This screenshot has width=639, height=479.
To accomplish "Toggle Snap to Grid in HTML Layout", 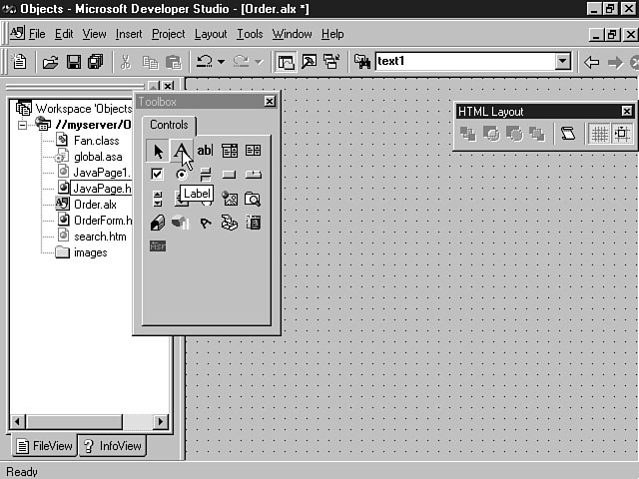I will click(621, 134).
